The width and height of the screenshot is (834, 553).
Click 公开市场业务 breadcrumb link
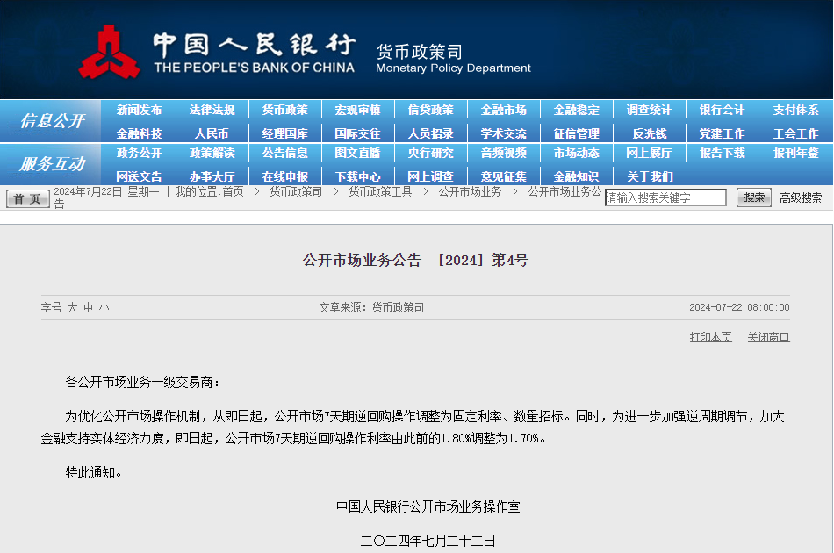[470, 191]
